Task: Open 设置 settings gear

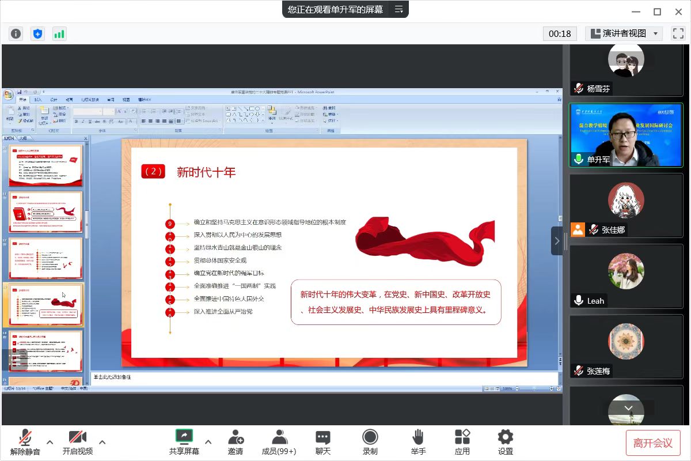Action: tap(506, 441)
